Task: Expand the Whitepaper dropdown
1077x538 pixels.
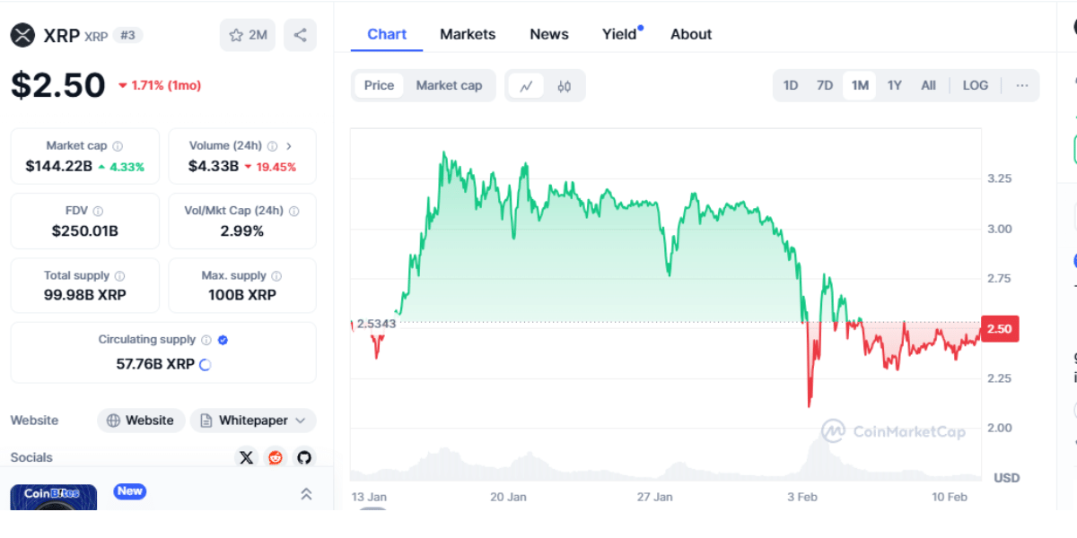Action: pos(301,421)
